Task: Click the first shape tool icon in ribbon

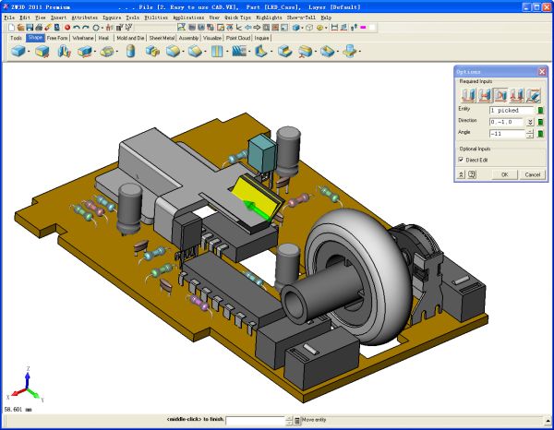Action: [x=18, y=53]
